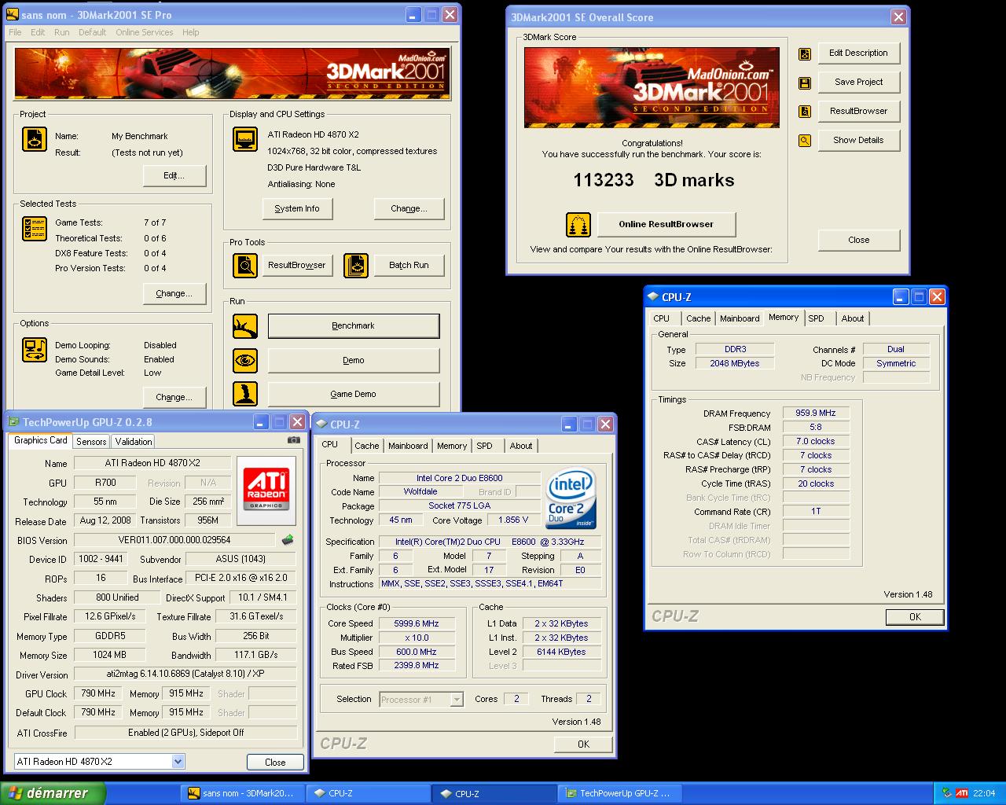Click Close in the Overall Score window
This screenshot has height=805, width=1006.
pyautogui.click(x=859, y=241)
